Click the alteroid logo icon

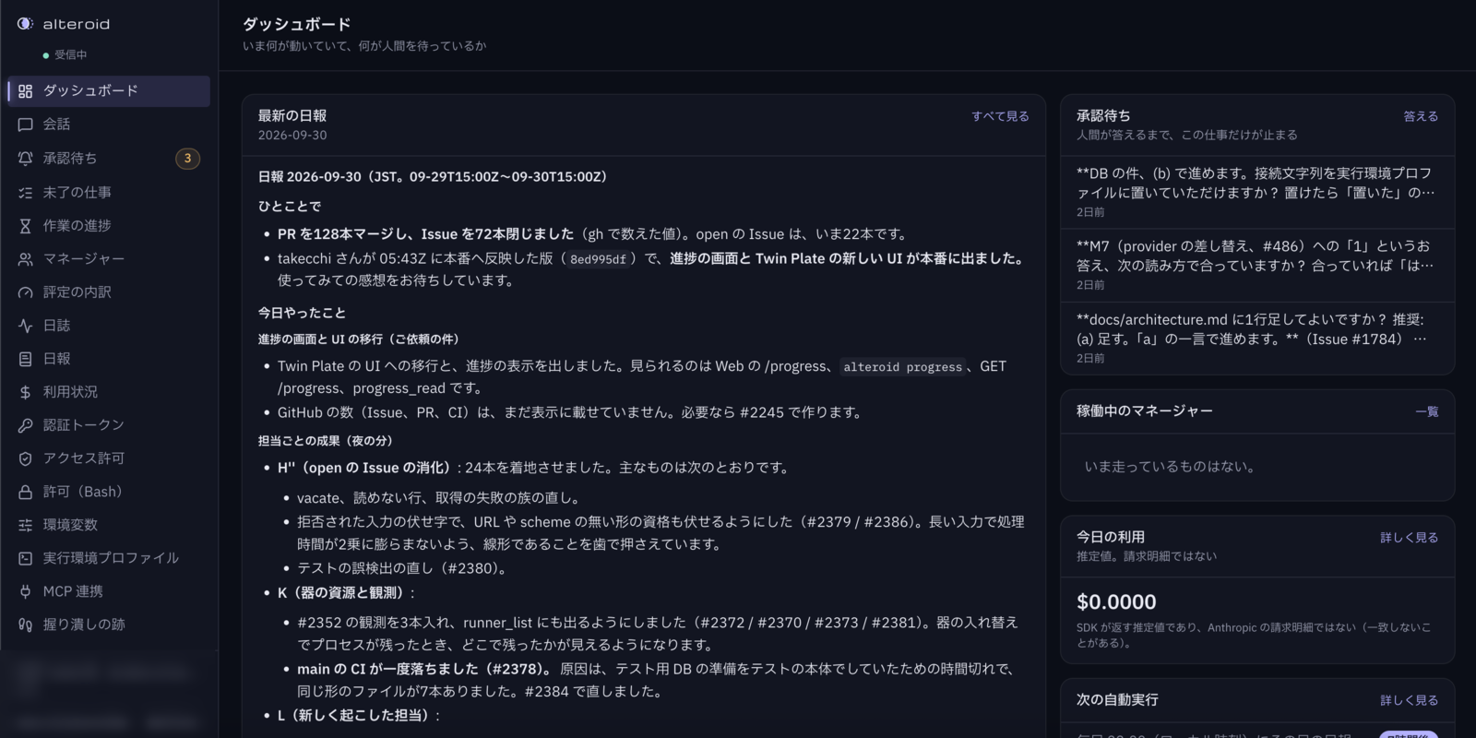coord(25,24)
